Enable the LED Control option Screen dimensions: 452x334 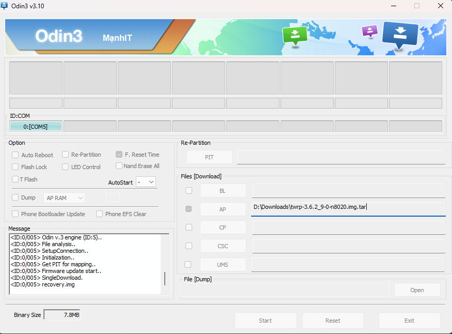coord(66,167)
